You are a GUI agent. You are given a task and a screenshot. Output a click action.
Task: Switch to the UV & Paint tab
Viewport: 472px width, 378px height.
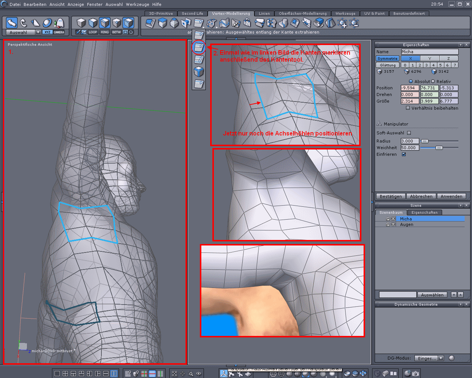coord(374,13)
